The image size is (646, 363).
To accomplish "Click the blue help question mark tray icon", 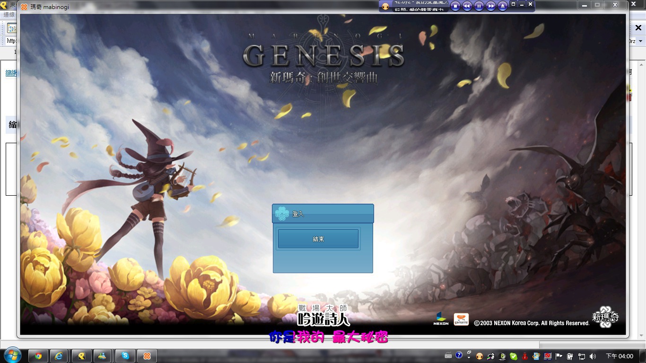I will point(459,355).
